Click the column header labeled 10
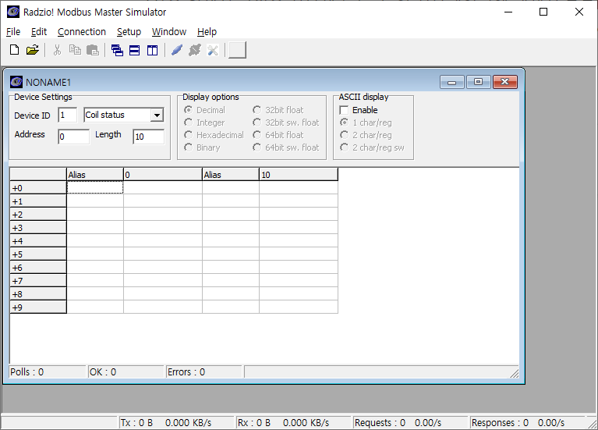Image resolution: width=598 pixels, height=430 pixels. [299, 175]
